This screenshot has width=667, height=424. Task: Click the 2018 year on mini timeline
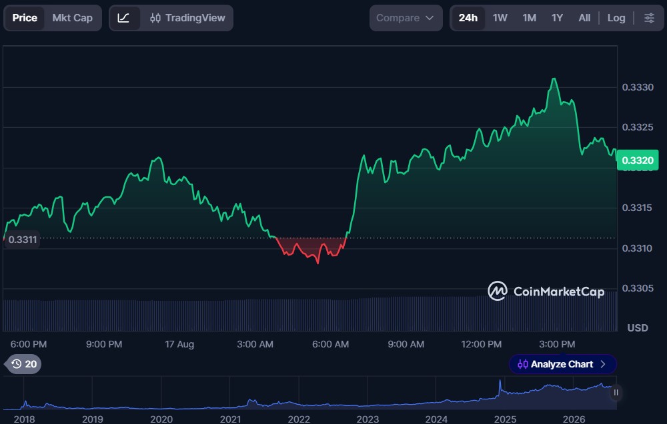pyautogui.click(x=24, y=419)
